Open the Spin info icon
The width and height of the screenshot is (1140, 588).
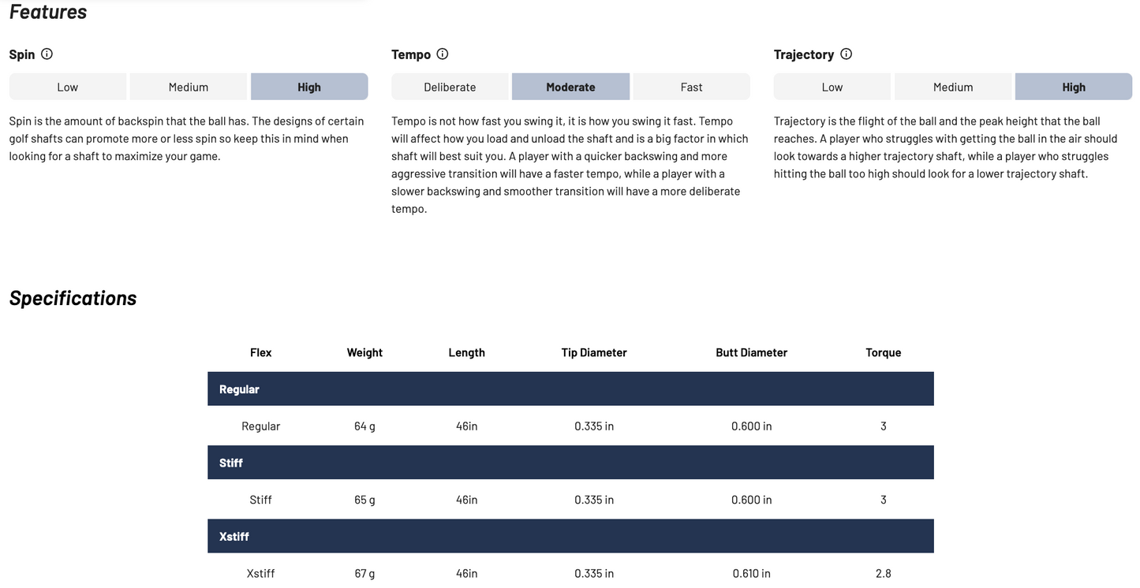click(x=47, y=54)
